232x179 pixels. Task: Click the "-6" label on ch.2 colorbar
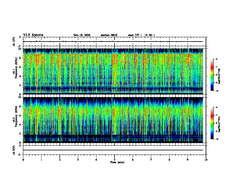pos(216,107)
